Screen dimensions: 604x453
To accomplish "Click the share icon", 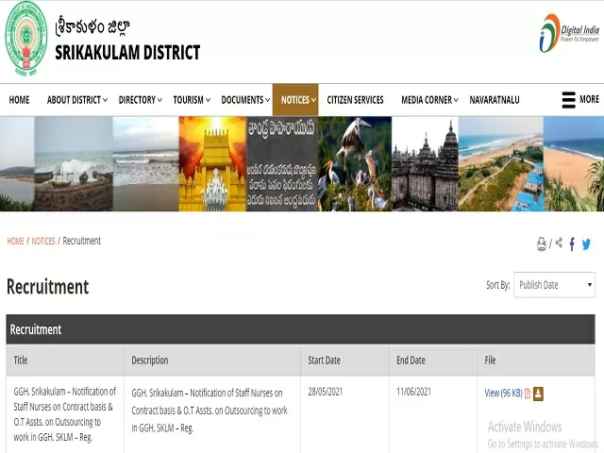I will pos(559,243).
